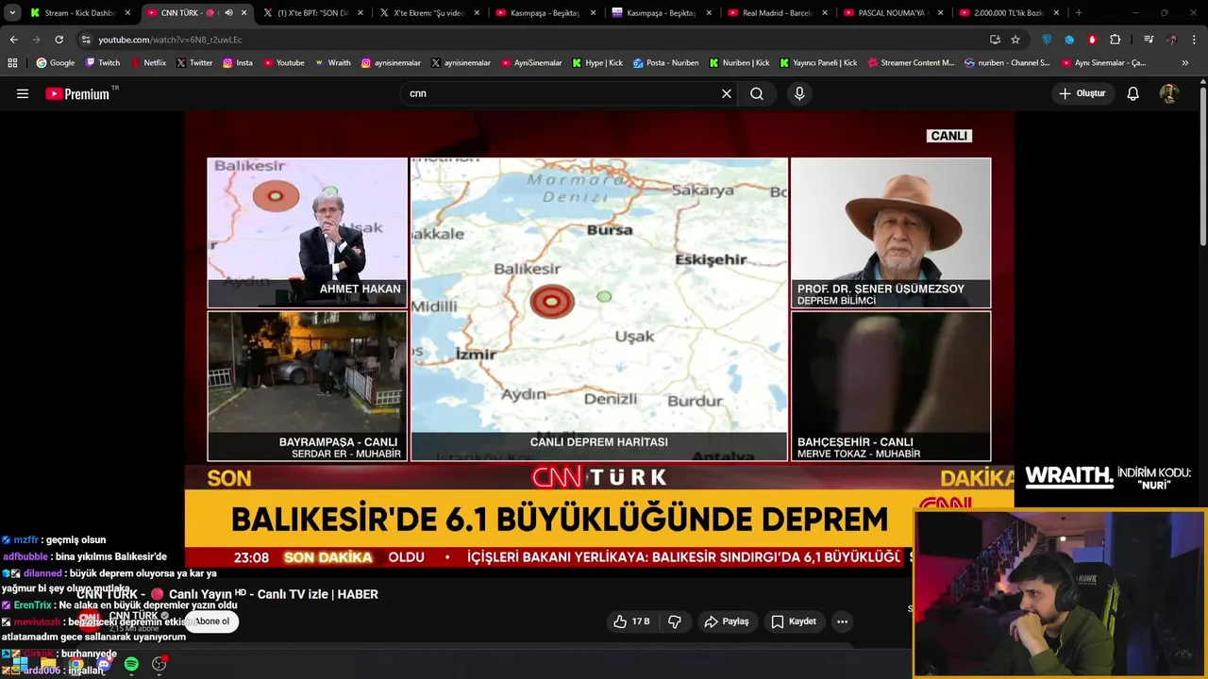Open OBS Studio from the taskbar
The height and width of the screenshot is (679, 1208).
click(159, 664)
